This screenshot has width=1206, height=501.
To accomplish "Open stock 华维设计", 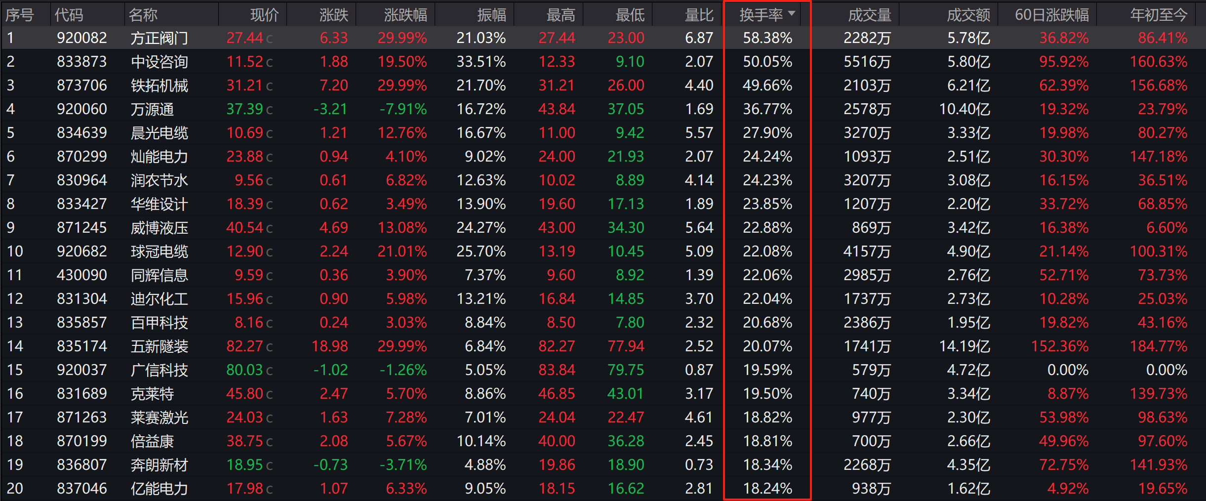I will (x=159, y=204).
